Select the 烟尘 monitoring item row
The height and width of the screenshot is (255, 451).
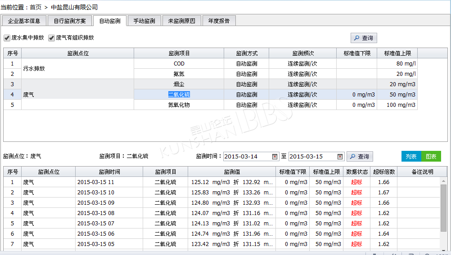click(179, 84)
